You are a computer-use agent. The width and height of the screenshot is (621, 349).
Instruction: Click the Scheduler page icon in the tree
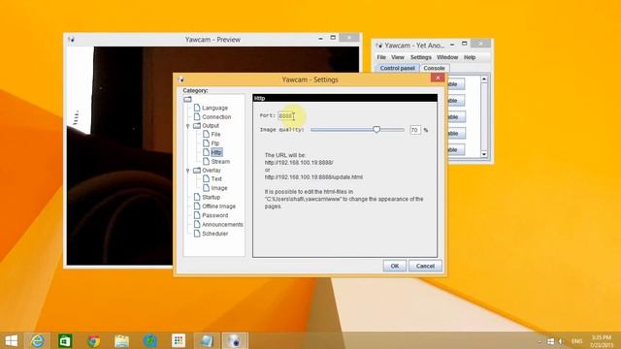[x=197, y=234]
